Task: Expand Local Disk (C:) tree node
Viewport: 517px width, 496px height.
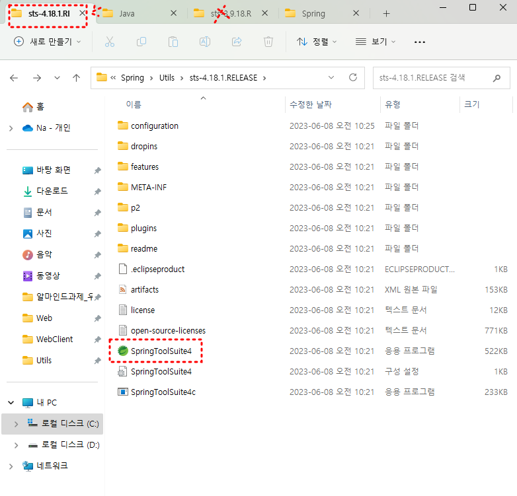Action: (x=16, y=424)
